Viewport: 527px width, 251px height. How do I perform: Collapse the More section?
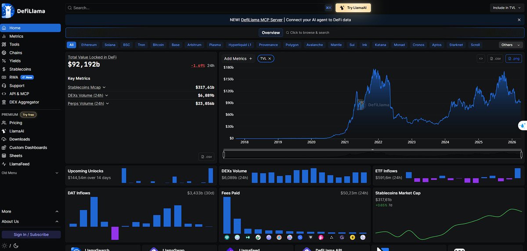[x=30, y=212]
